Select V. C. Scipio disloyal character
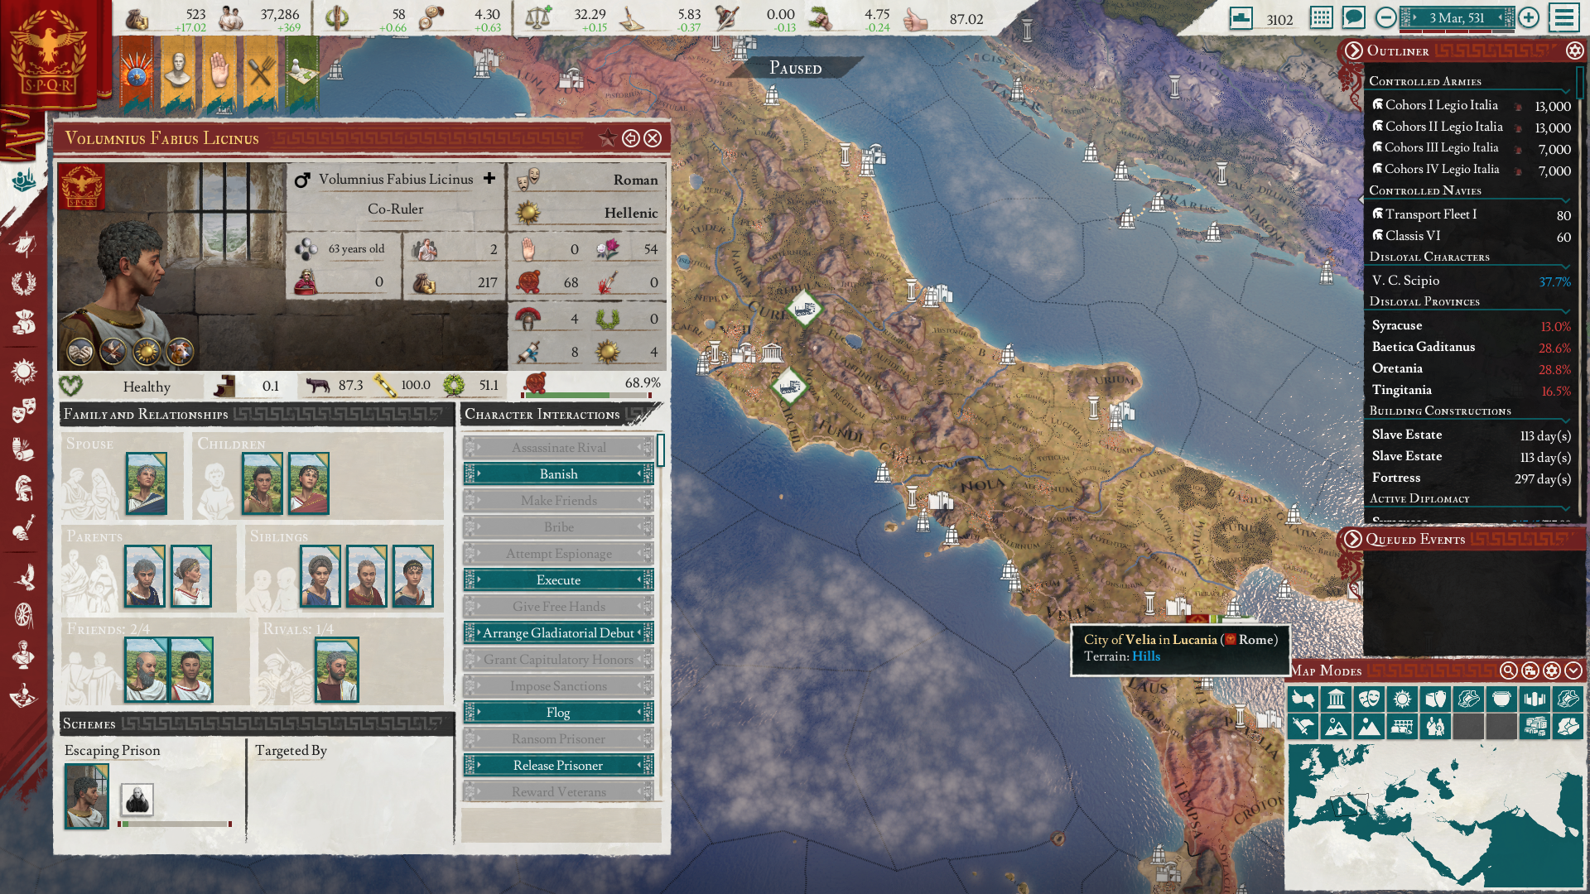This screenshot has width=1590, height=894. click(x=1471, y=281)
